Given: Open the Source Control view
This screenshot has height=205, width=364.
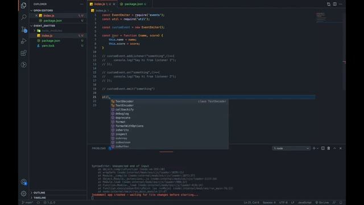Looking at the screenshot, I should 24,30.
